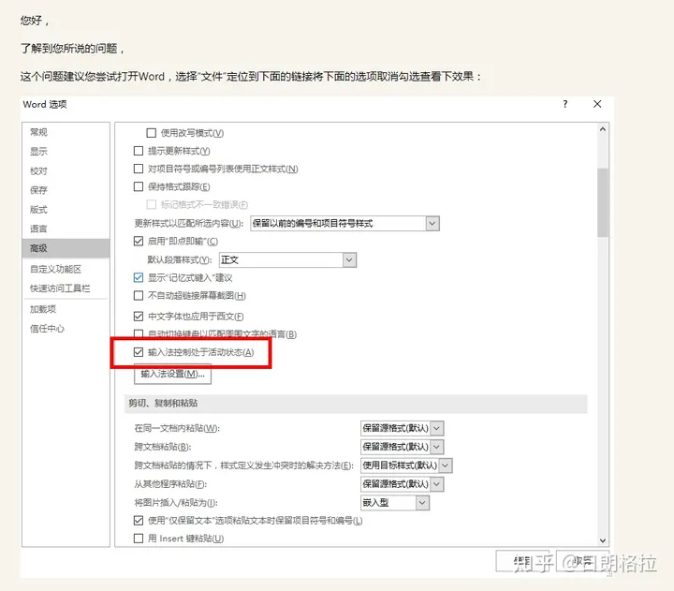Click the help question mark icon
This screenshot has width=674, height=591.
tap(564, 104)
